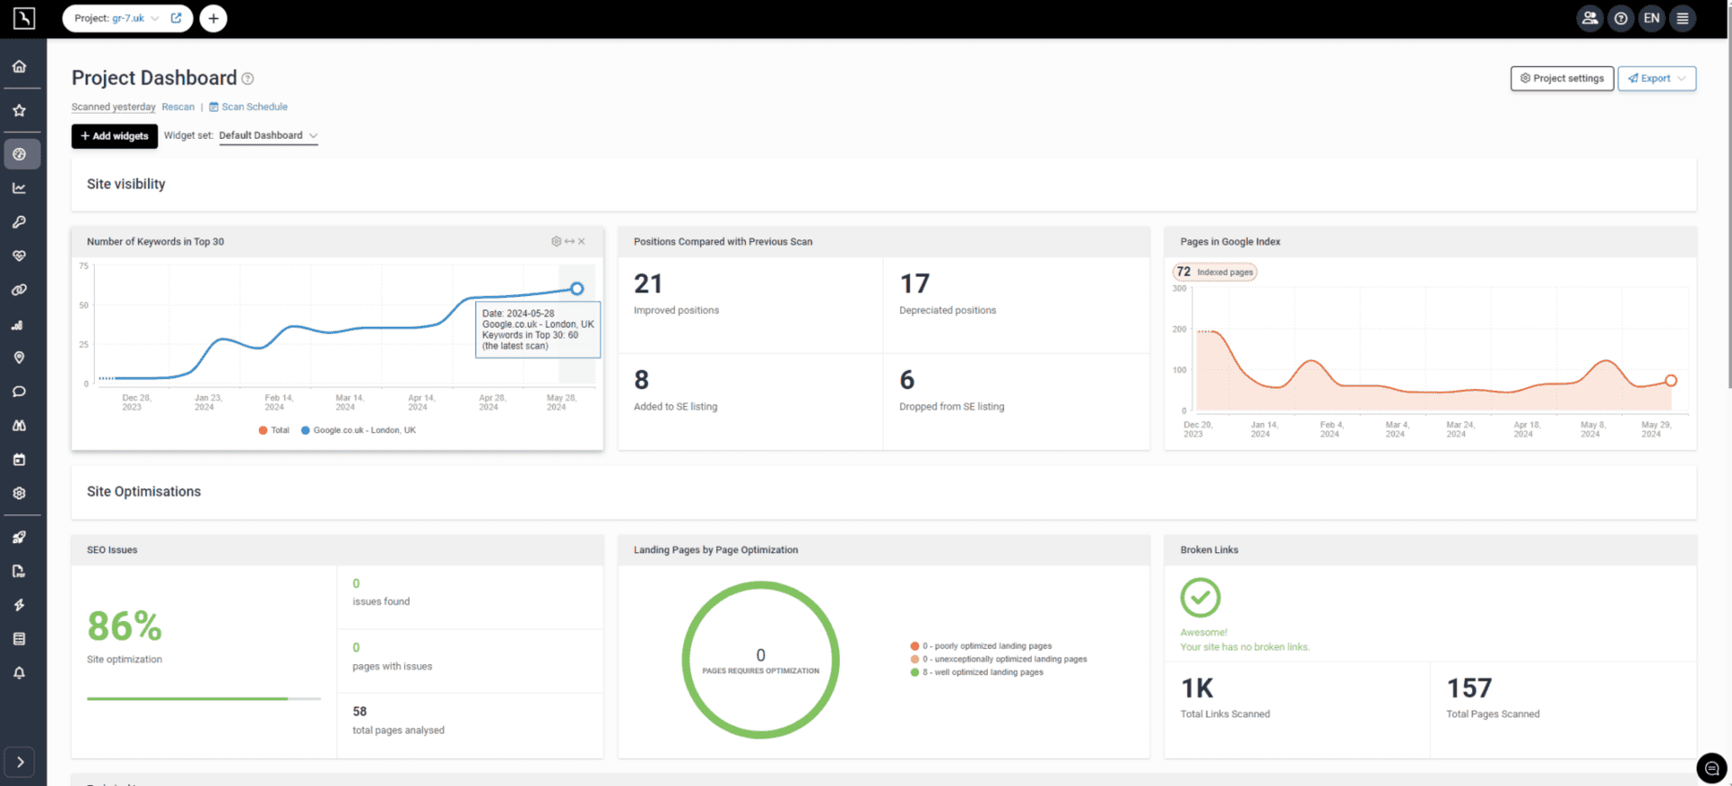Expand the sidebar with the arrow button

tap(20, 763)
